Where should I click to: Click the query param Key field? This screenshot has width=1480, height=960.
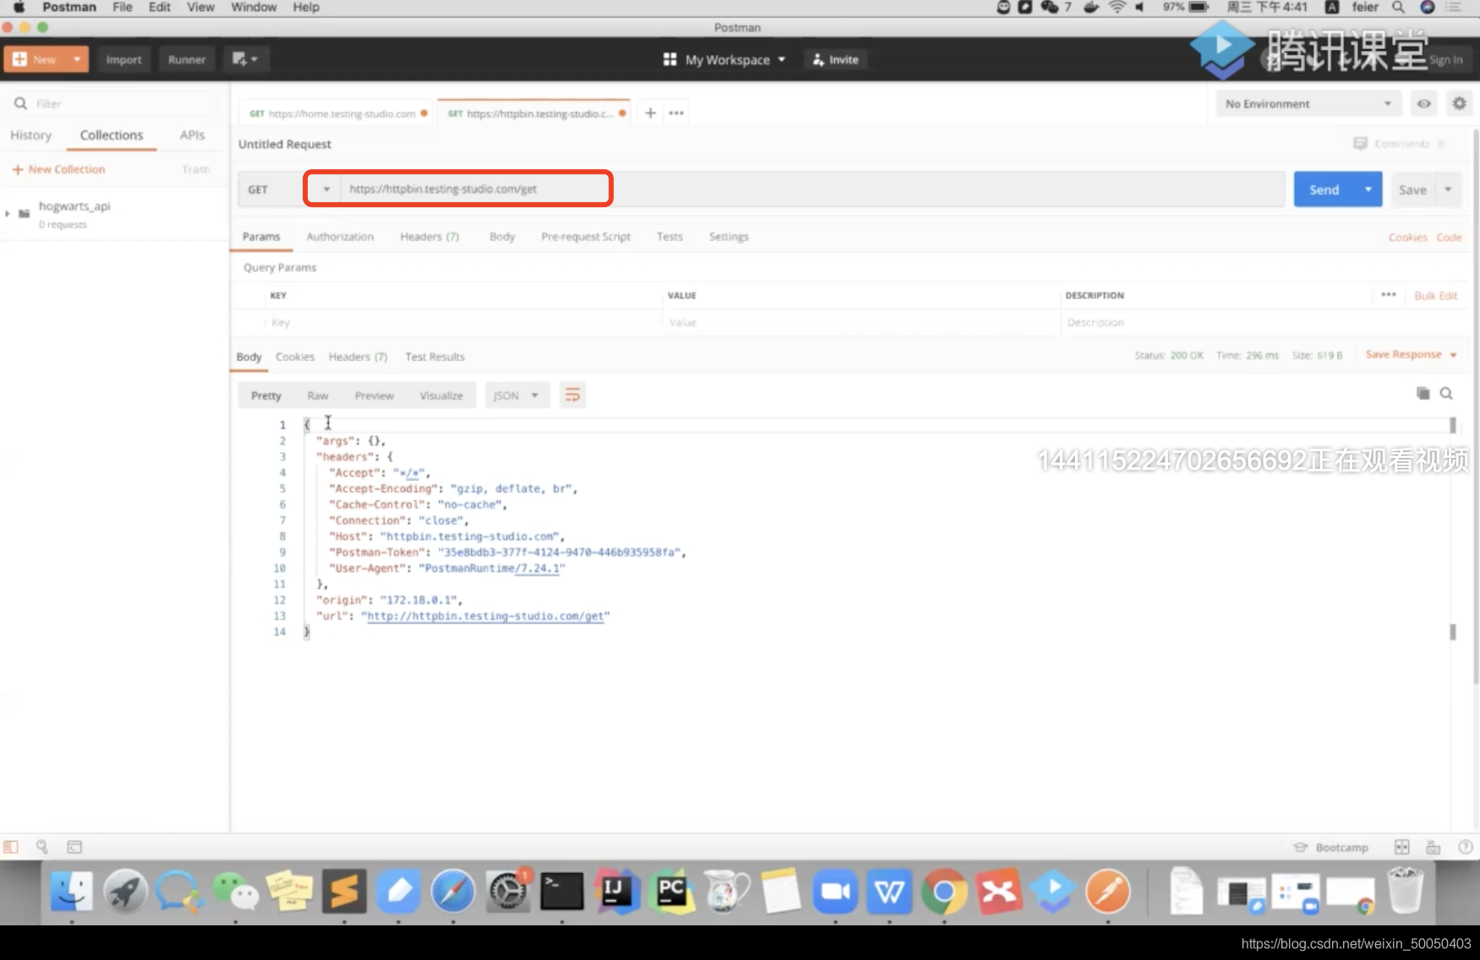tap(463, 323)
